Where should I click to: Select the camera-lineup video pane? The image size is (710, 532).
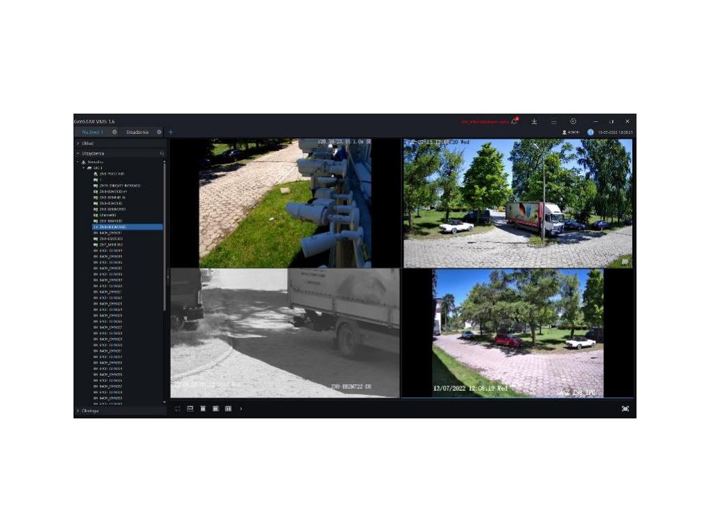tap(285, 203)
